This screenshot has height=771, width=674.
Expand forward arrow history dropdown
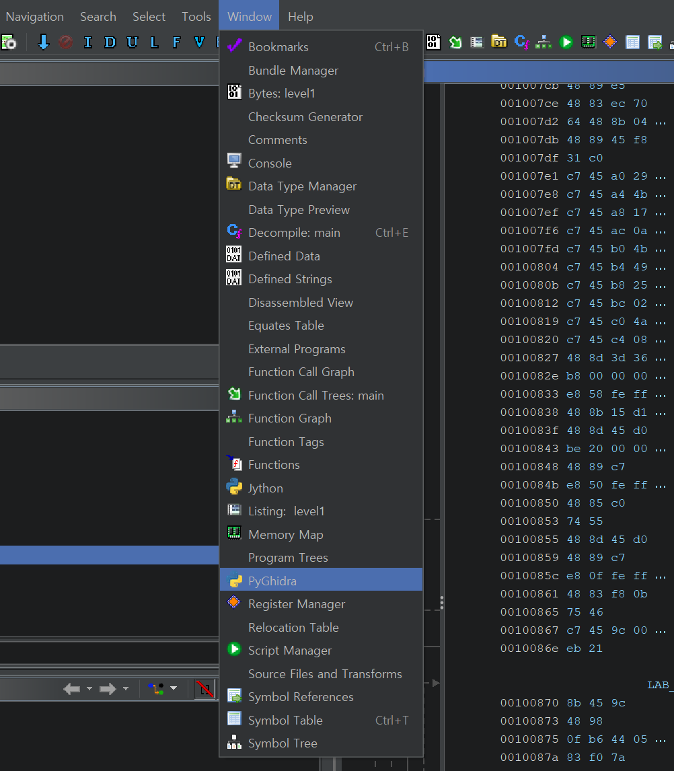coord(125,688)
